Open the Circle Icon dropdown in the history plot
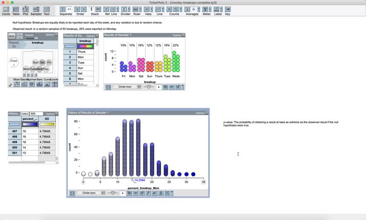Viewport: 366px width, 220px height. (x=91, y=193)
